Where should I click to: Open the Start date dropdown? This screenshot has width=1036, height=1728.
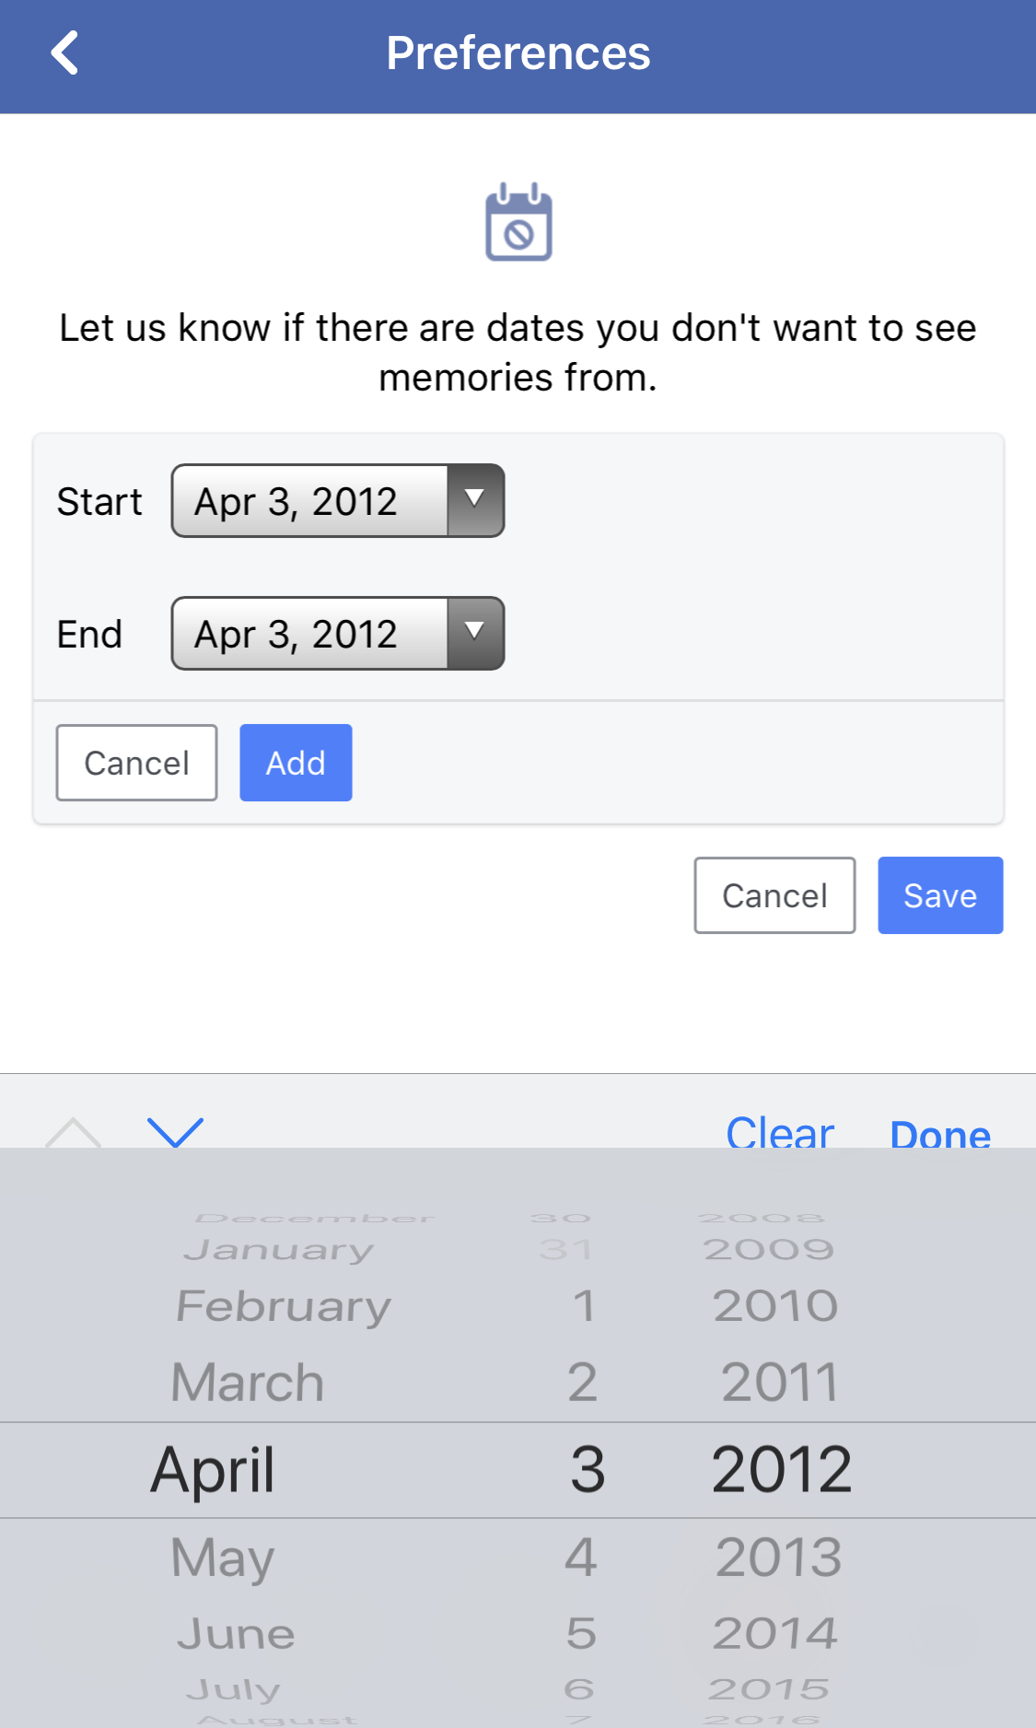click(309, 501)
